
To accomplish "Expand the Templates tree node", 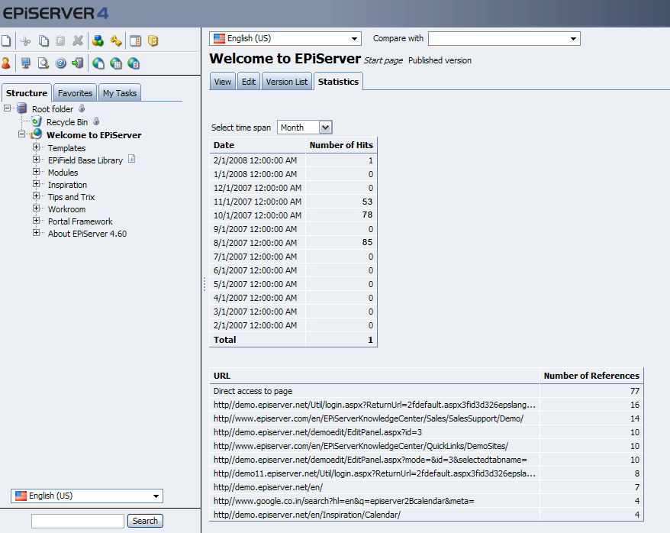I will click(x=36, y=148).
